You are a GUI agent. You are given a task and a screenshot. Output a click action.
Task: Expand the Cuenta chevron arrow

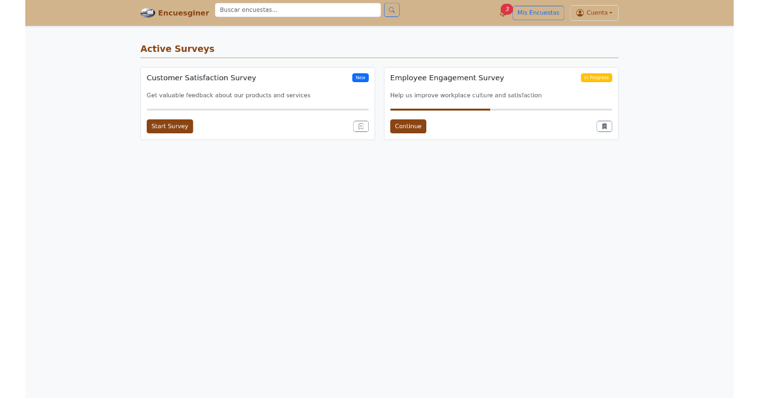pyautogui.click(x=609, y=13)
